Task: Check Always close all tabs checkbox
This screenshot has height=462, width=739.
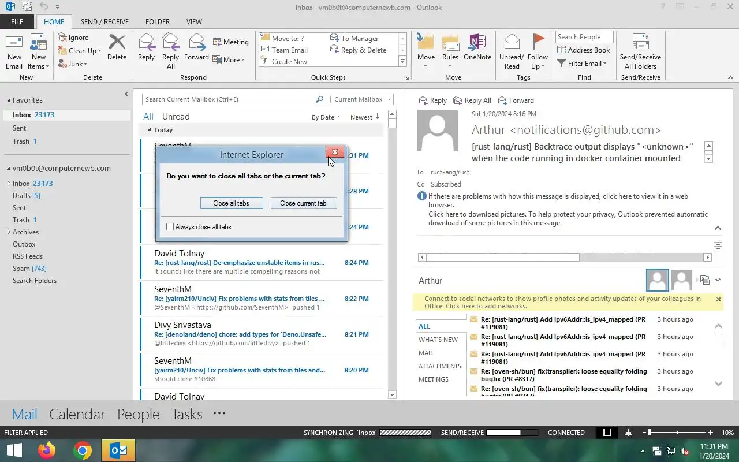Action: click(x=170, y=227)
